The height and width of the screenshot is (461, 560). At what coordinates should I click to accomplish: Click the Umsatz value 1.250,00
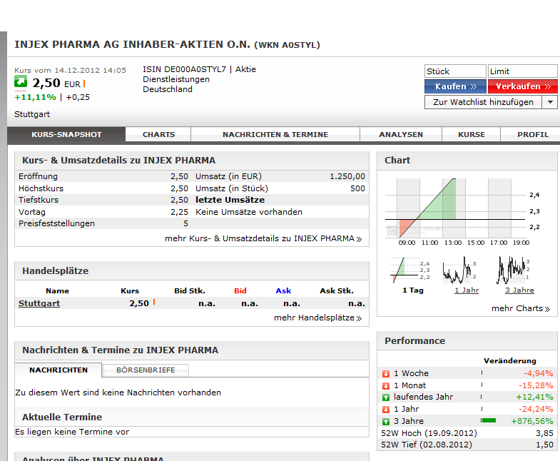point(347,176)
